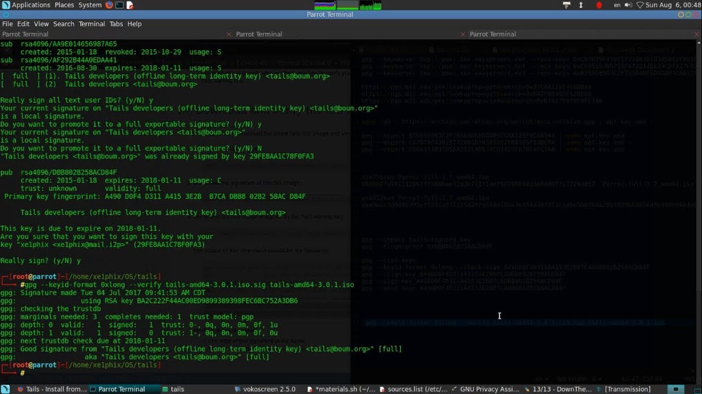Open the Places menu
702x394 pixels.
click(x=64, y=5)
